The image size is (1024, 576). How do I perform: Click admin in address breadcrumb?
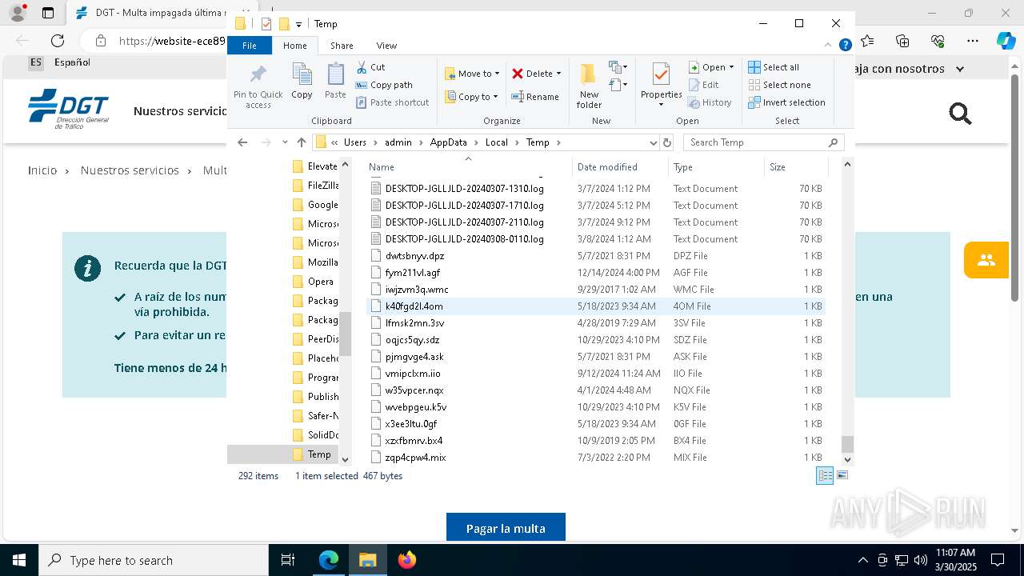398,142
